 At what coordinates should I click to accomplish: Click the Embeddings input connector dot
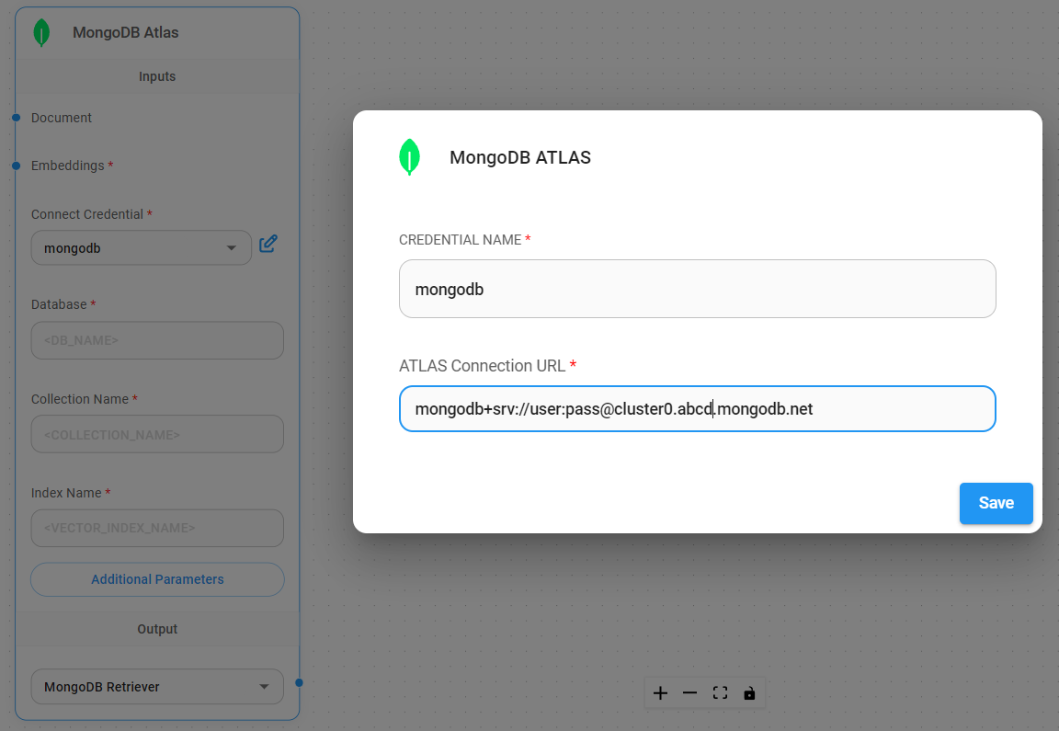[17, 166]
